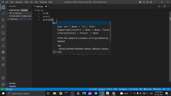Open the Customize Layout icon
The image size is (171, 96).
click(x=151, y=2)
